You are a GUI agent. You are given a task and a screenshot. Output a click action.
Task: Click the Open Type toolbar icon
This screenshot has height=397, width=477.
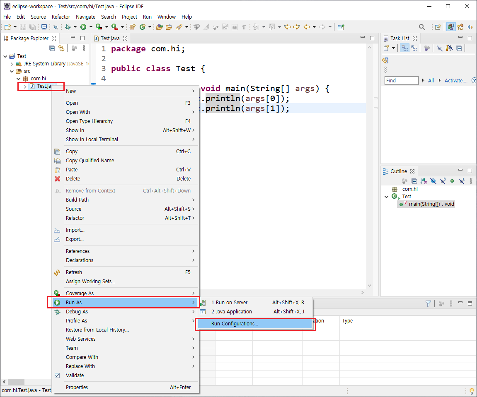(159, 27)
